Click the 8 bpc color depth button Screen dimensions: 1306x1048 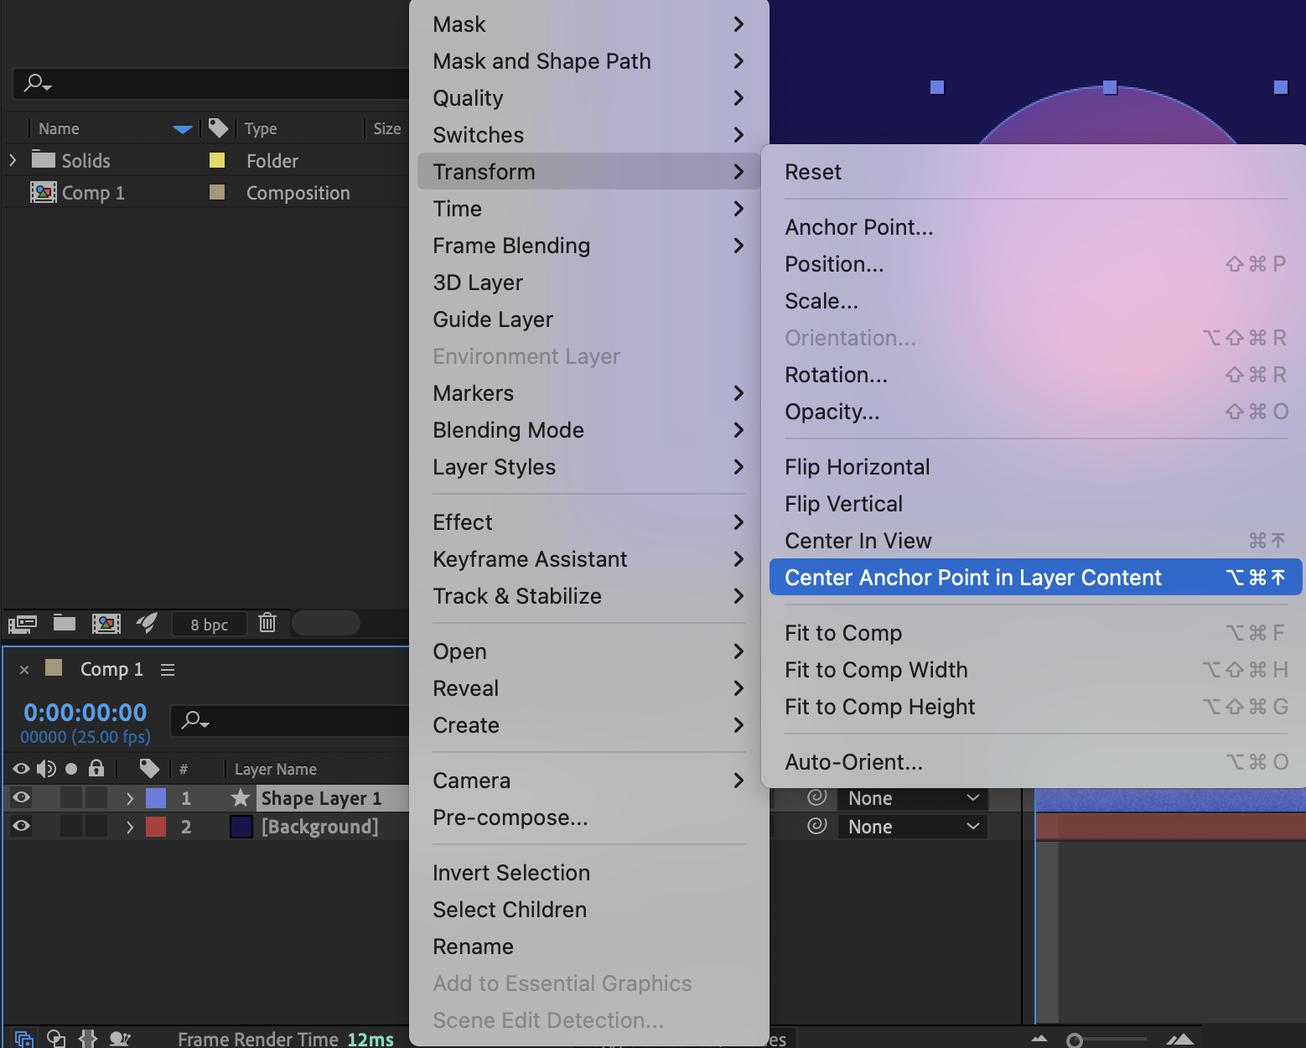click(x=209, y=624)
